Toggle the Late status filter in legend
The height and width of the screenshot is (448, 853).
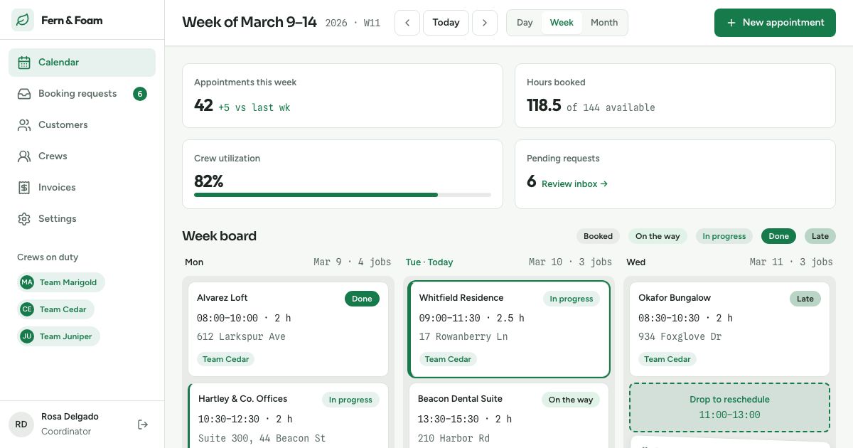[x=820, y=237]
